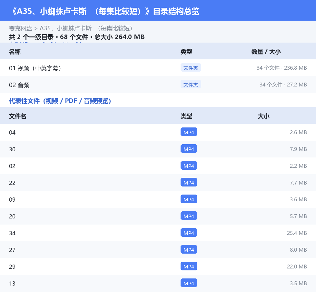This screenshot has height=302, width=316.
Task: Click the MP4 badge for file 22
Action: pos(189,182)
